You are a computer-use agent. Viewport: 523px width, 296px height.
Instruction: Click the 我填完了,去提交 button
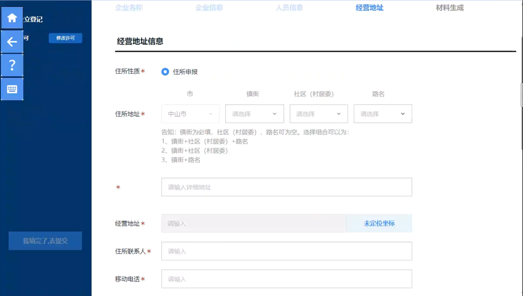[x=45, y=241]
